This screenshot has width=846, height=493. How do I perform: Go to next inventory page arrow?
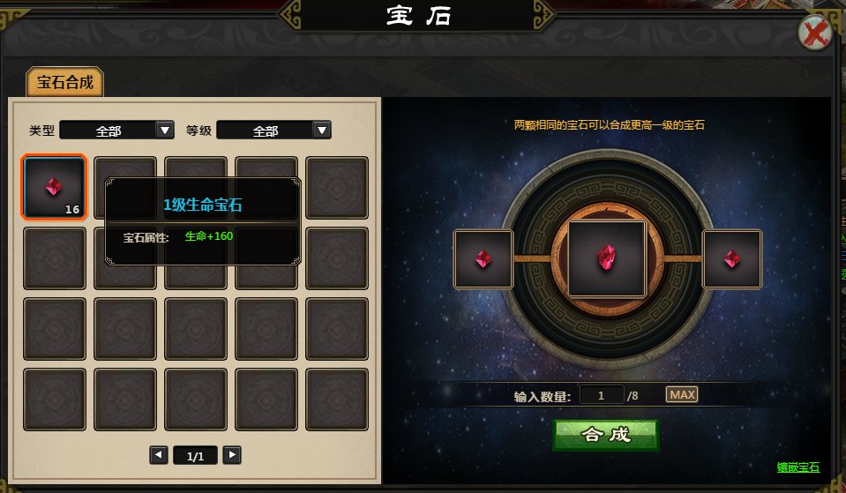click(232, 455)
